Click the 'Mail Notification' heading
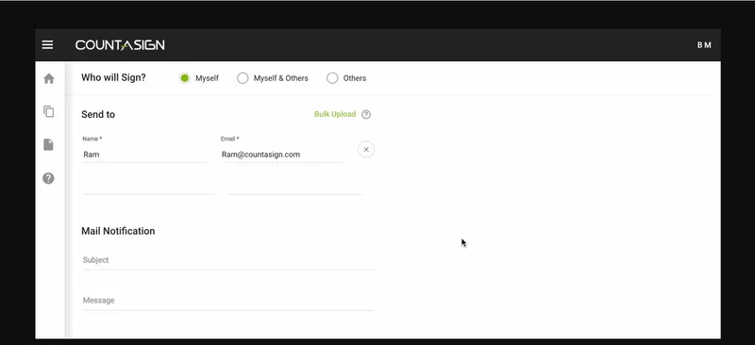The image size is (755, 345). (x=118, y=231)
